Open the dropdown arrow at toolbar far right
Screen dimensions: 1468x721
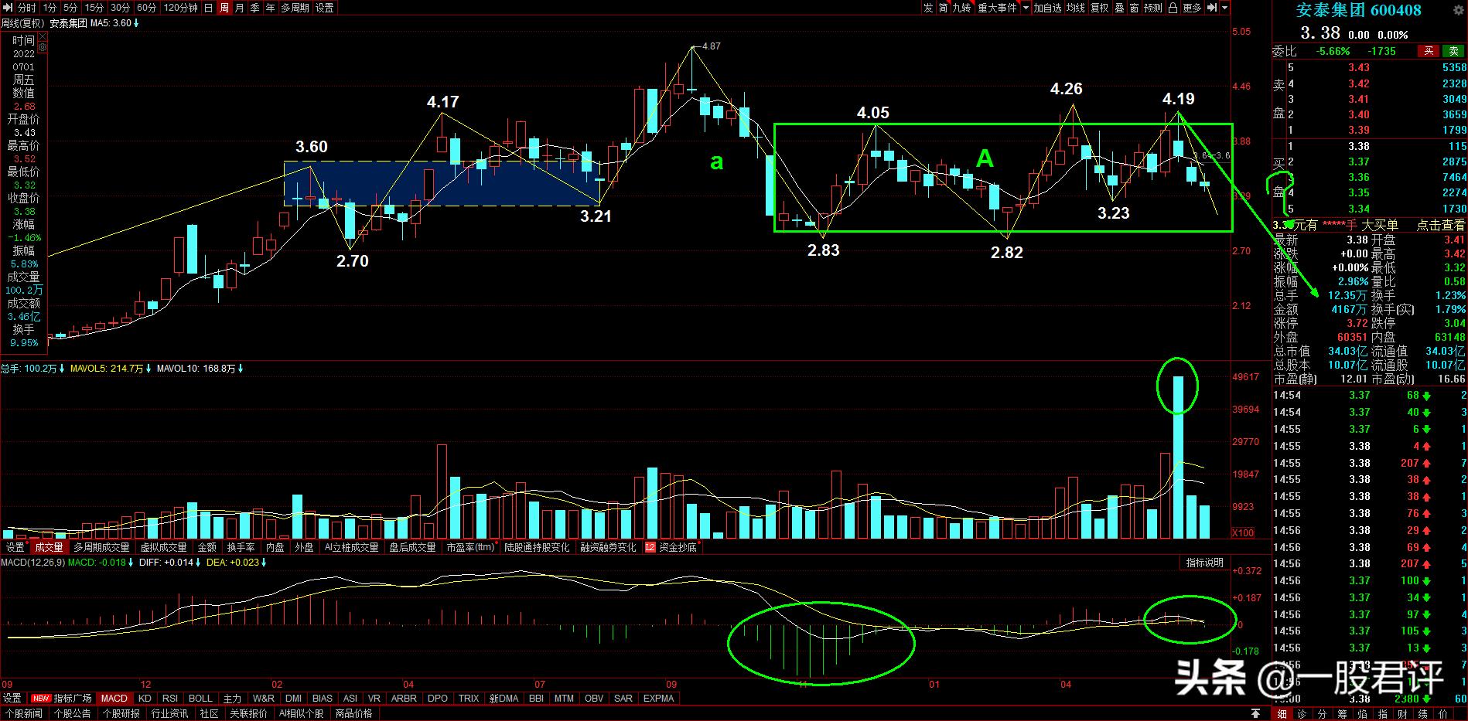point(1224,8)
